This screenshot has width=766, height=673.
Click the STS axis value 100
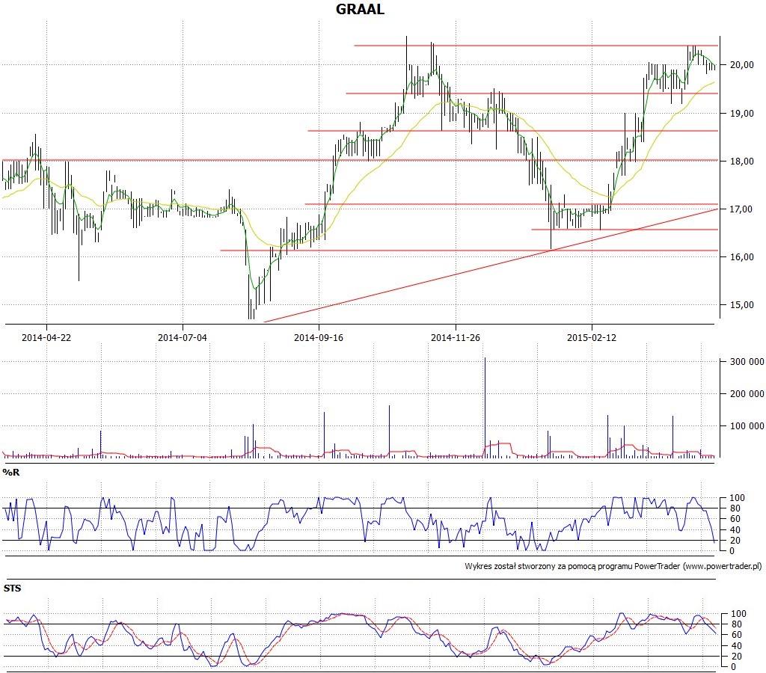tap(738, 614)
